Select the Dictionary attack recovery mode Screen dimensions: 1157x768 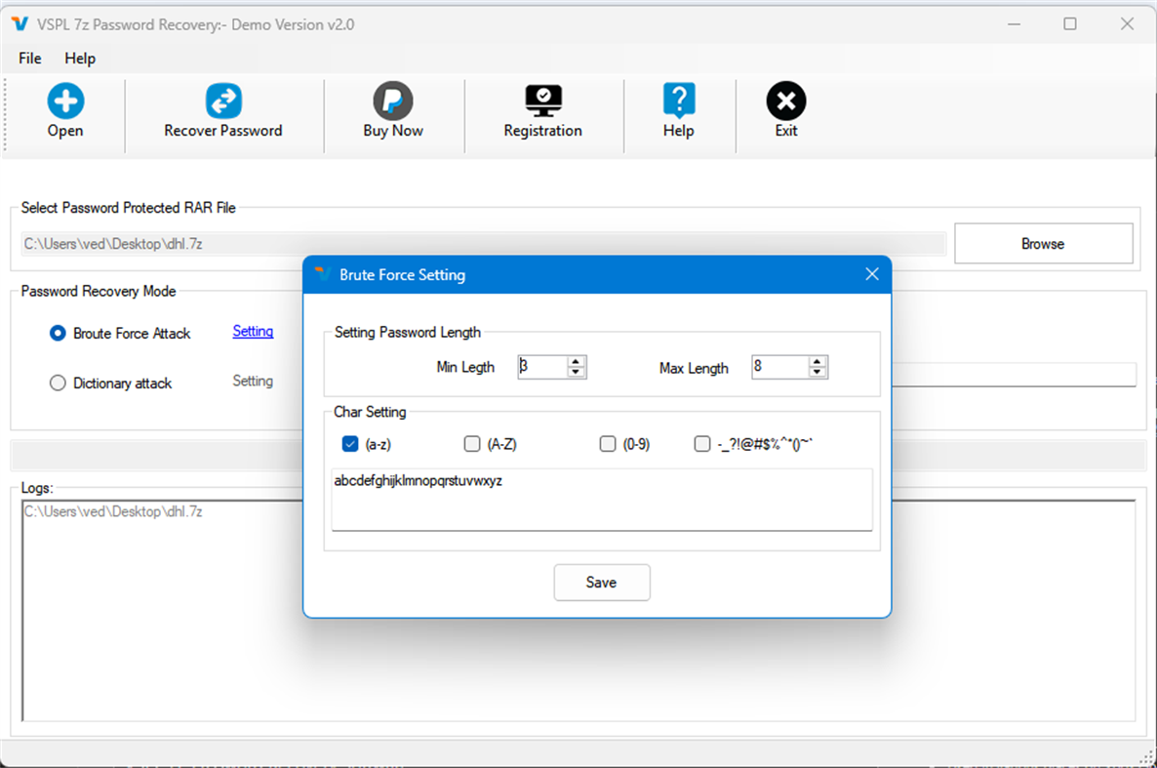click(58, 383)
